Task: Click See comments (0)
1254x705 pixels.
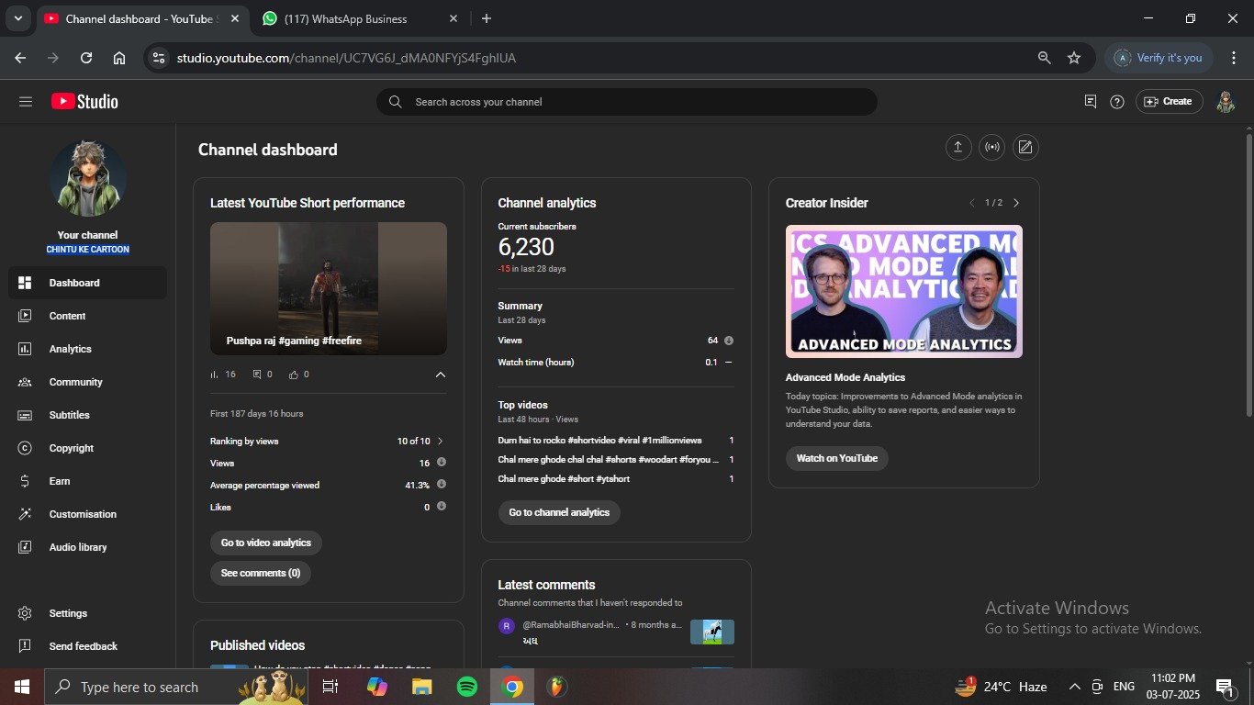Action: click(261, 573)
